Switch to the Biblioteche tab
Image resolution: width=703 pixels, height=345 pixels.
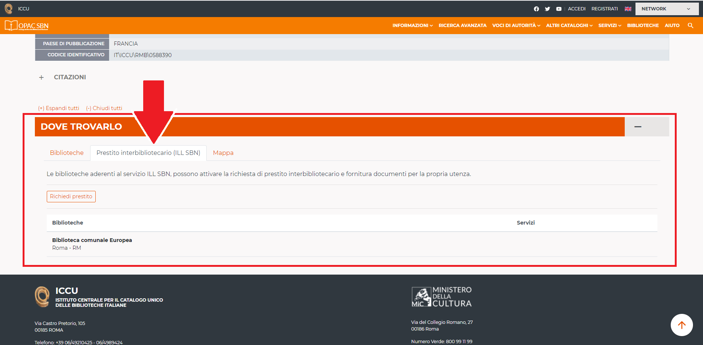click(x=67, y=153)
